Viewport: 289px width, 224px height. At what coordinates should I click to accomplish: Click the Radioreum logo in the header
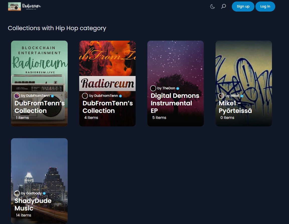click(x=25, y=7)
